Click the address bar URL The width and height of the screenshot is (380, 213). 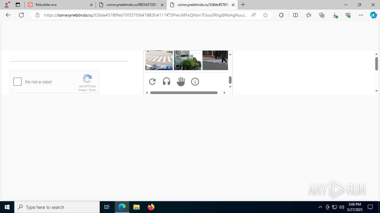pos(145,15)
